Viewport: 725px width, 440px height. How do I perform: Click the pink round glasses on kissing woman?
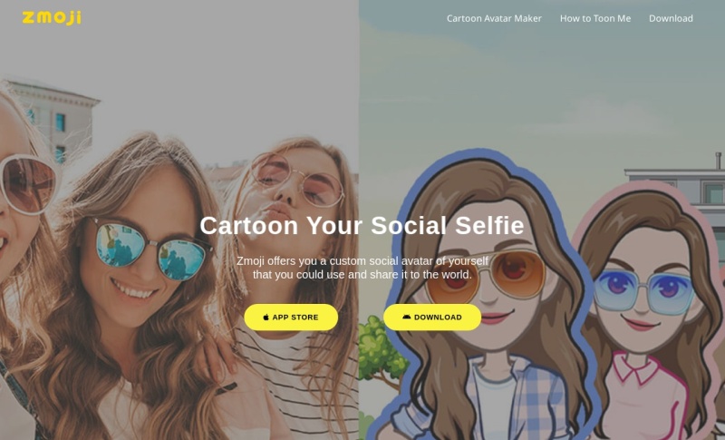(296, 181)
